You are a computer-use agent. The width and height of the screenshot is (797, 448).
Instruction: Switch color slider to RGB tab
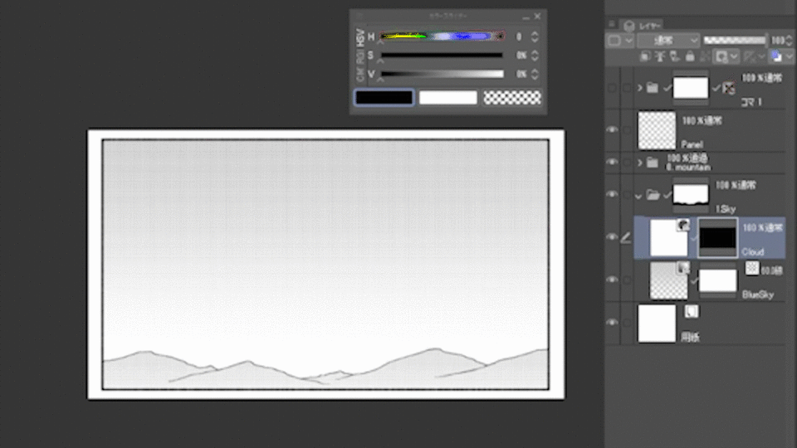coord(360,56)
